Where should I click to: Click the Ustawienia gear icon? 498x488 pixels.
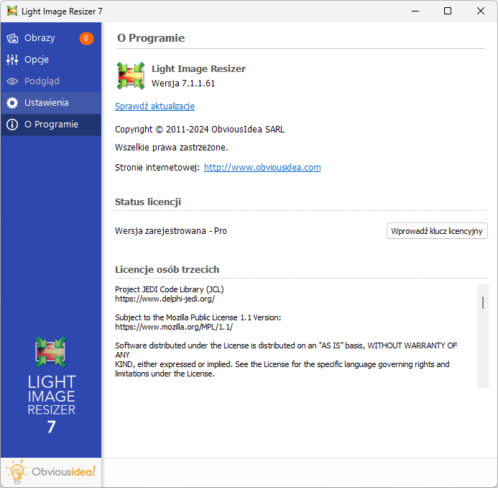click(12, 103)
